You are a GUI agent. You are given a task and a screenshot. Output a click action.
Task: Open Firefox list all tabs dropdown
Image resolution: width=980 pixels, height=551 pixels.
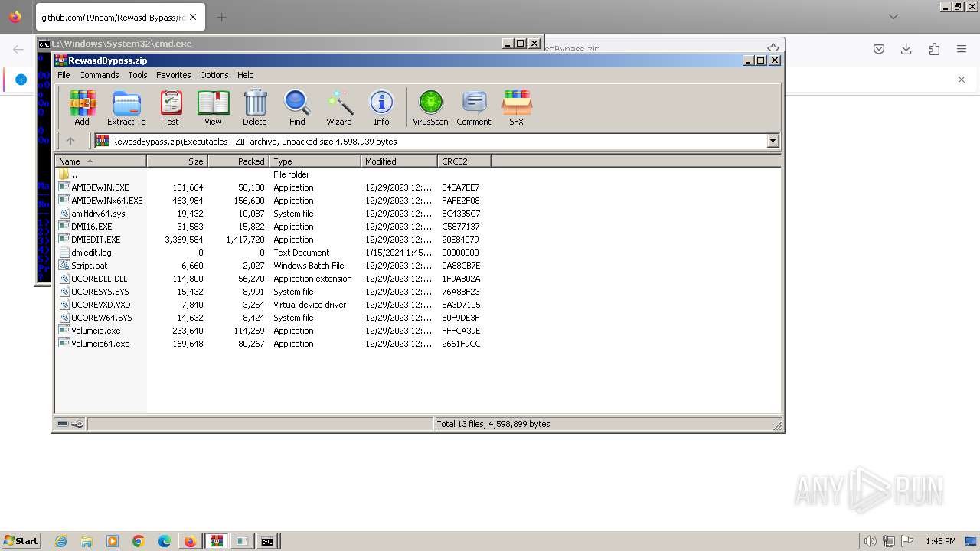pyautogui.click(x=893, y=16)
